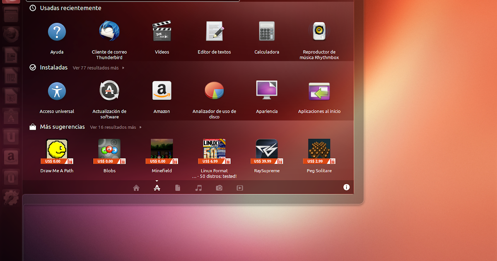Click the info icon in the lens bar
497x261 pixels.
347,187
